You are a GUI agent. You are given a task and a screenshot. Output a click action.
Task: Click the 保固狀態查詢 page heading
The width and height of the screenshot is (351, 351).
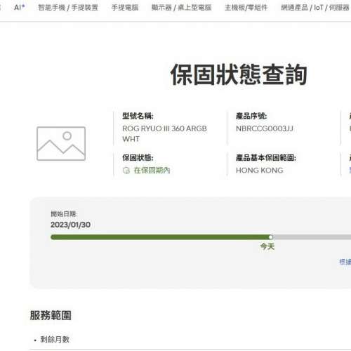point(239,74)
